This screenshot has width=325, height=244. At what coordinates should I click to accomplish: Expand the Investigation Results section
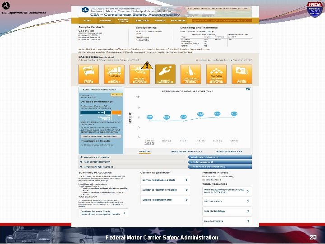pyautogui.click(x=133, y=167)
